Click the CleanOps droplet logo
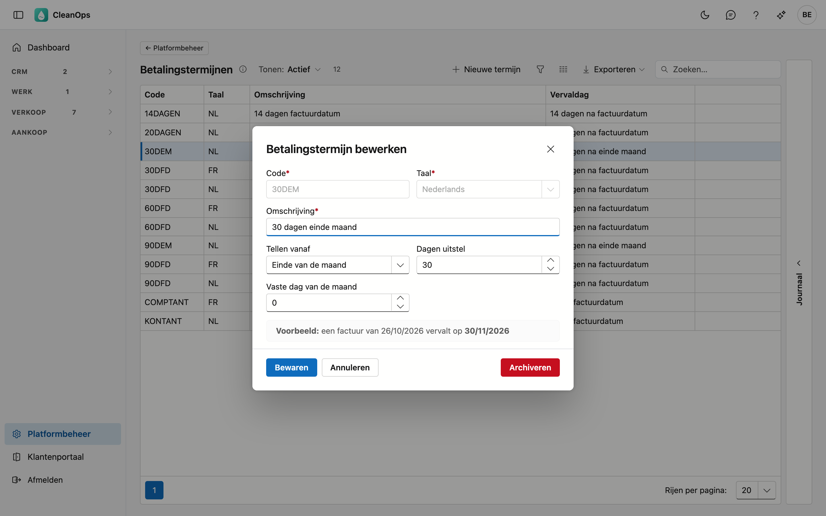The height and width of the screenshot is (516, 826). [x=41, y=15]
